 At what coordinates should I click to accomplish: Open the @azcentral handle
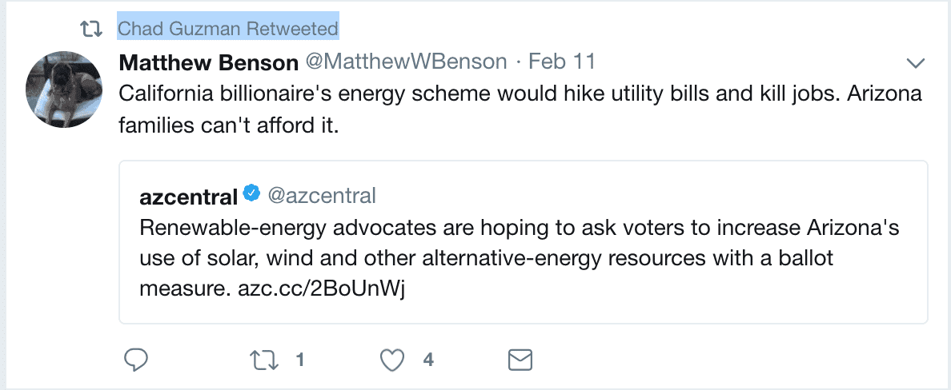(322, 196)
